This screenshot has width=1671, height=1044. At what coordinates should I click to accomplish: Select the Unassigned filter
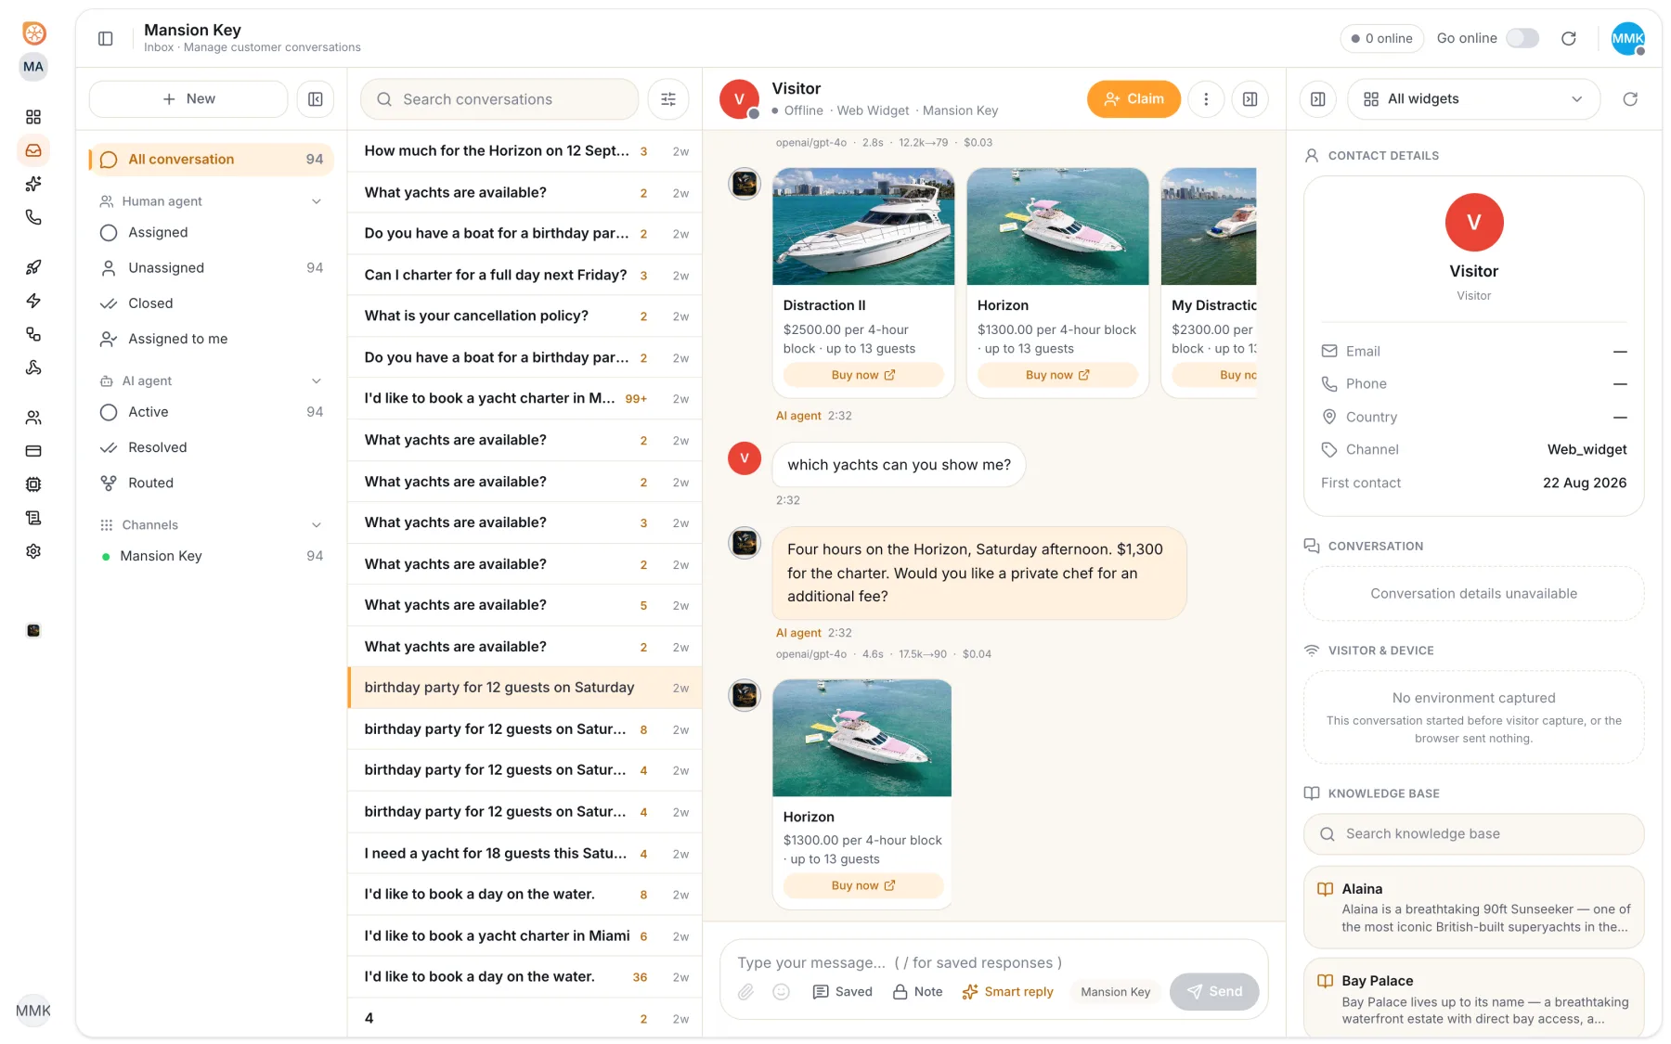tap(212, 268)
